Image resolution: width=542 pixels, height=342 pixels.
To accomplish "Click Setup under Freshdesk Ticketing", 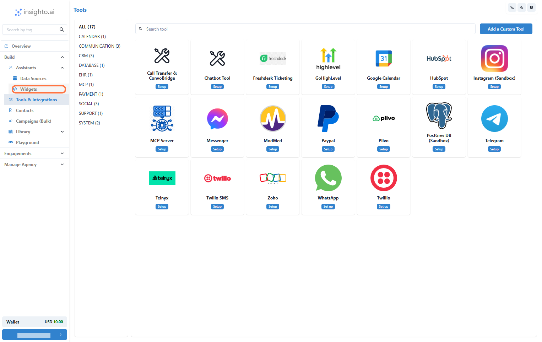I will tap(273, 87).
